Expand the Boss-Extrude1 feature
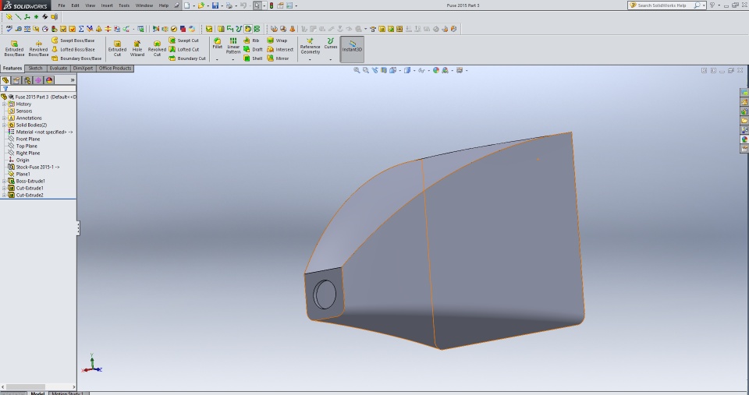 tap(5, 182)
